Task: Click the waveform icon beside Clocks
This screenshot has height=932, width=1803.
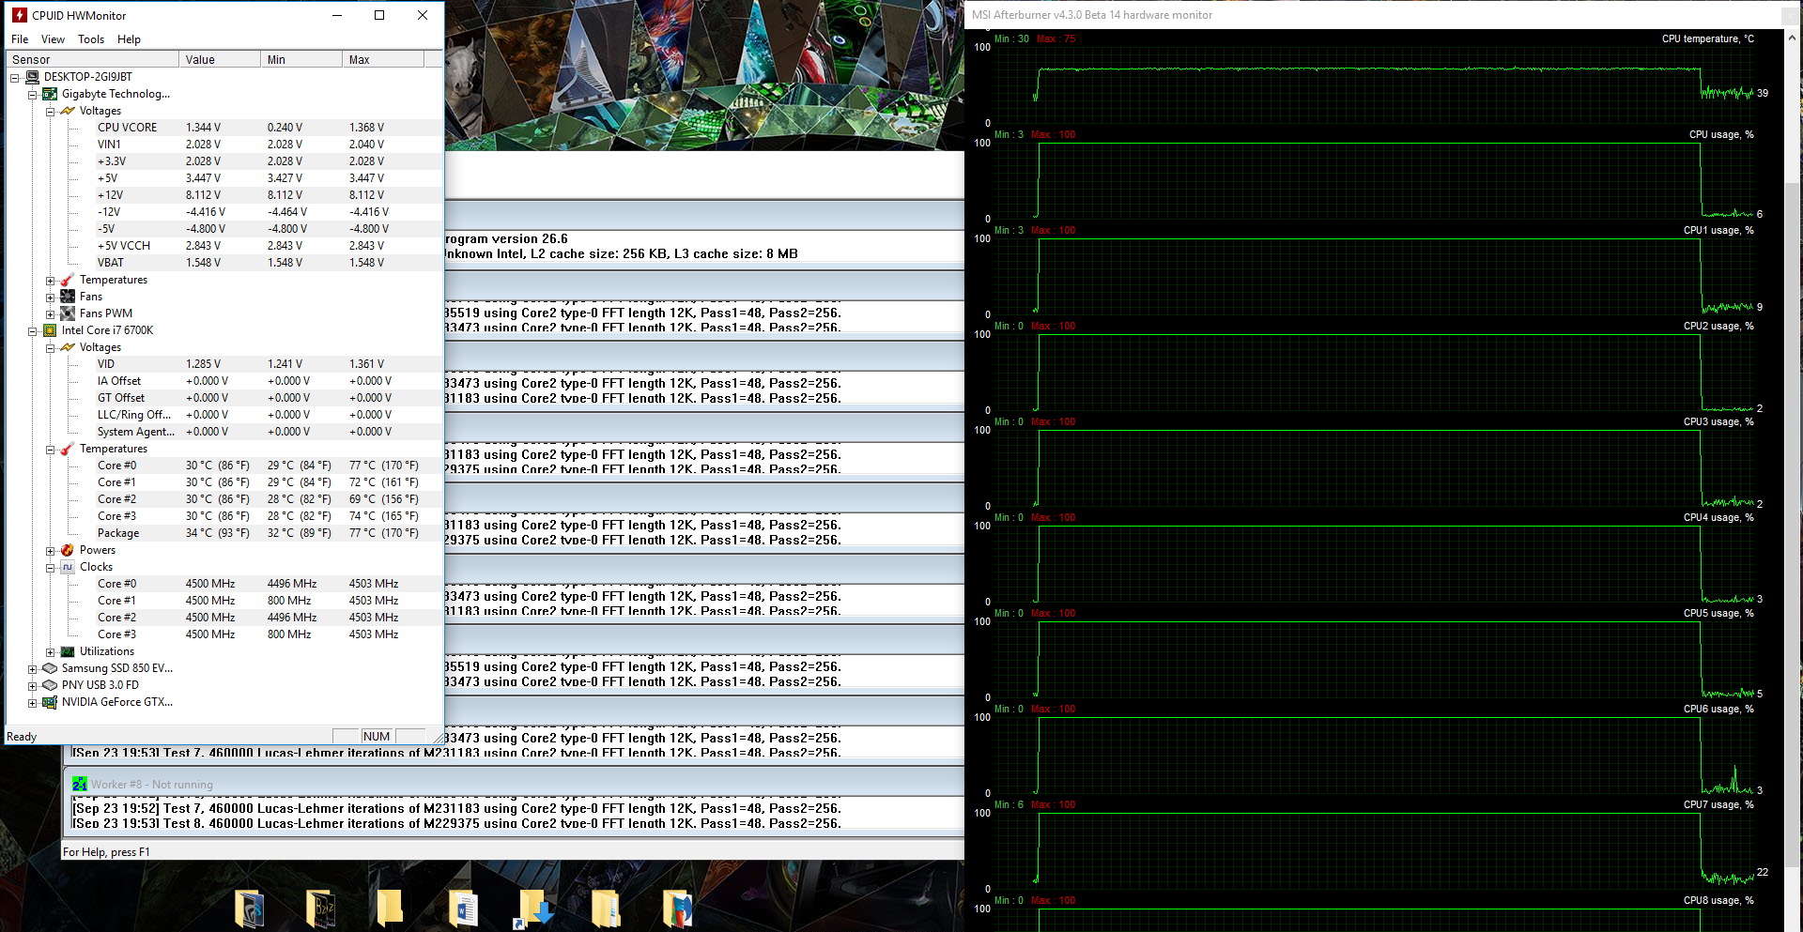Action: pos(68,567)
